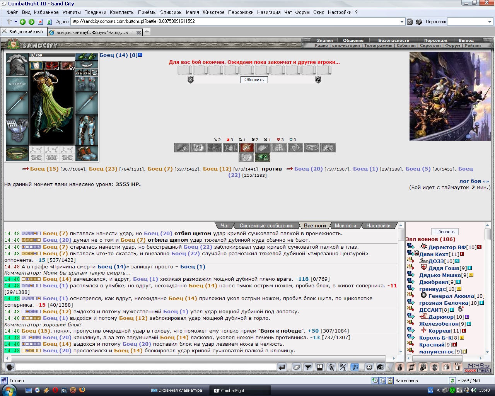Screen dimensions: 495x396
Task: Click the green refresh page icon
Action: [x=49, y=22]
